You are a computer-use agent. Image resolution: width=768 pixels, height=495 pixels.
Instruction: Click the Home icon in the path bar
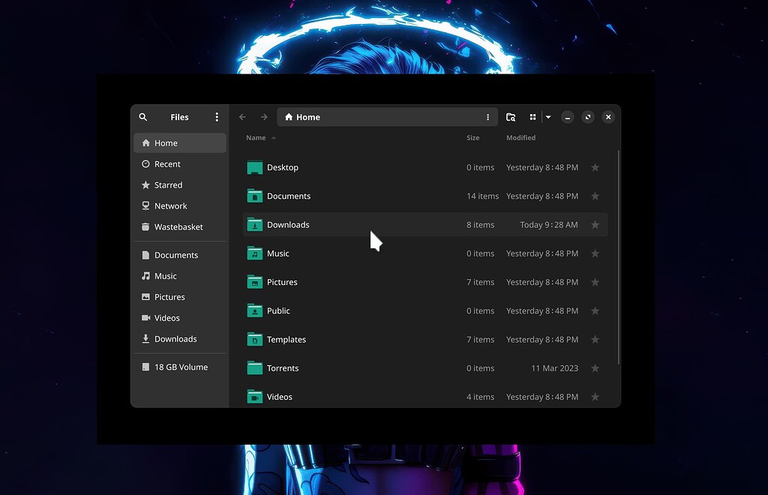pyautogui.click(x=288, y=117)
